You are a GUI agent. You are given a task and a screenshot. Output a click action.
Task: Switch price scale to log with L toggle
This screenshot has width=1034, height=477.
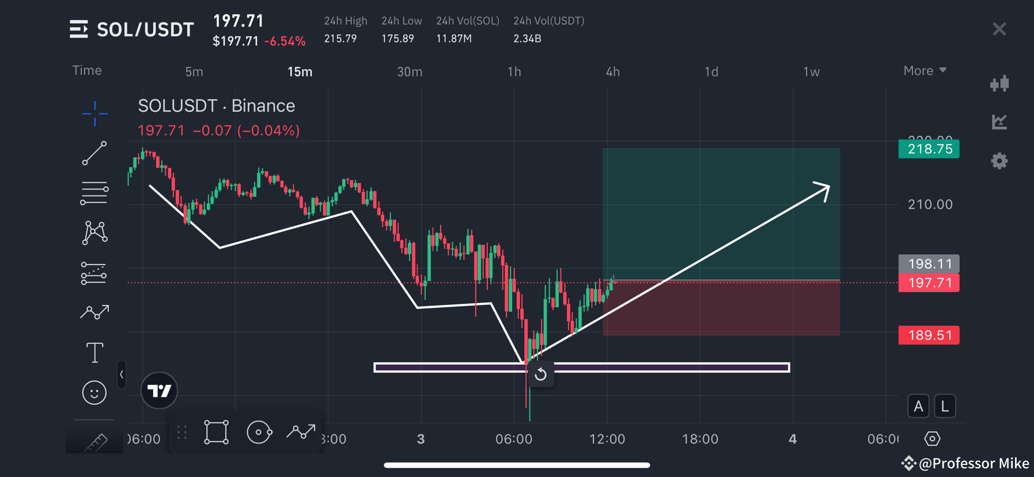(945, 406)
